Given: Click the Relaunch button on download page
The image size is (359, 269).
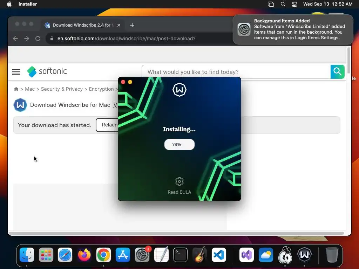Looking at the screenshot, I should coord(107,125).
